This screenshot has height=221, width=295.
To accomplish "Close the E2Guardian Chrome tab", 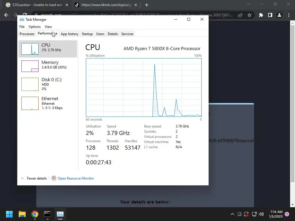I will (67, 5).
